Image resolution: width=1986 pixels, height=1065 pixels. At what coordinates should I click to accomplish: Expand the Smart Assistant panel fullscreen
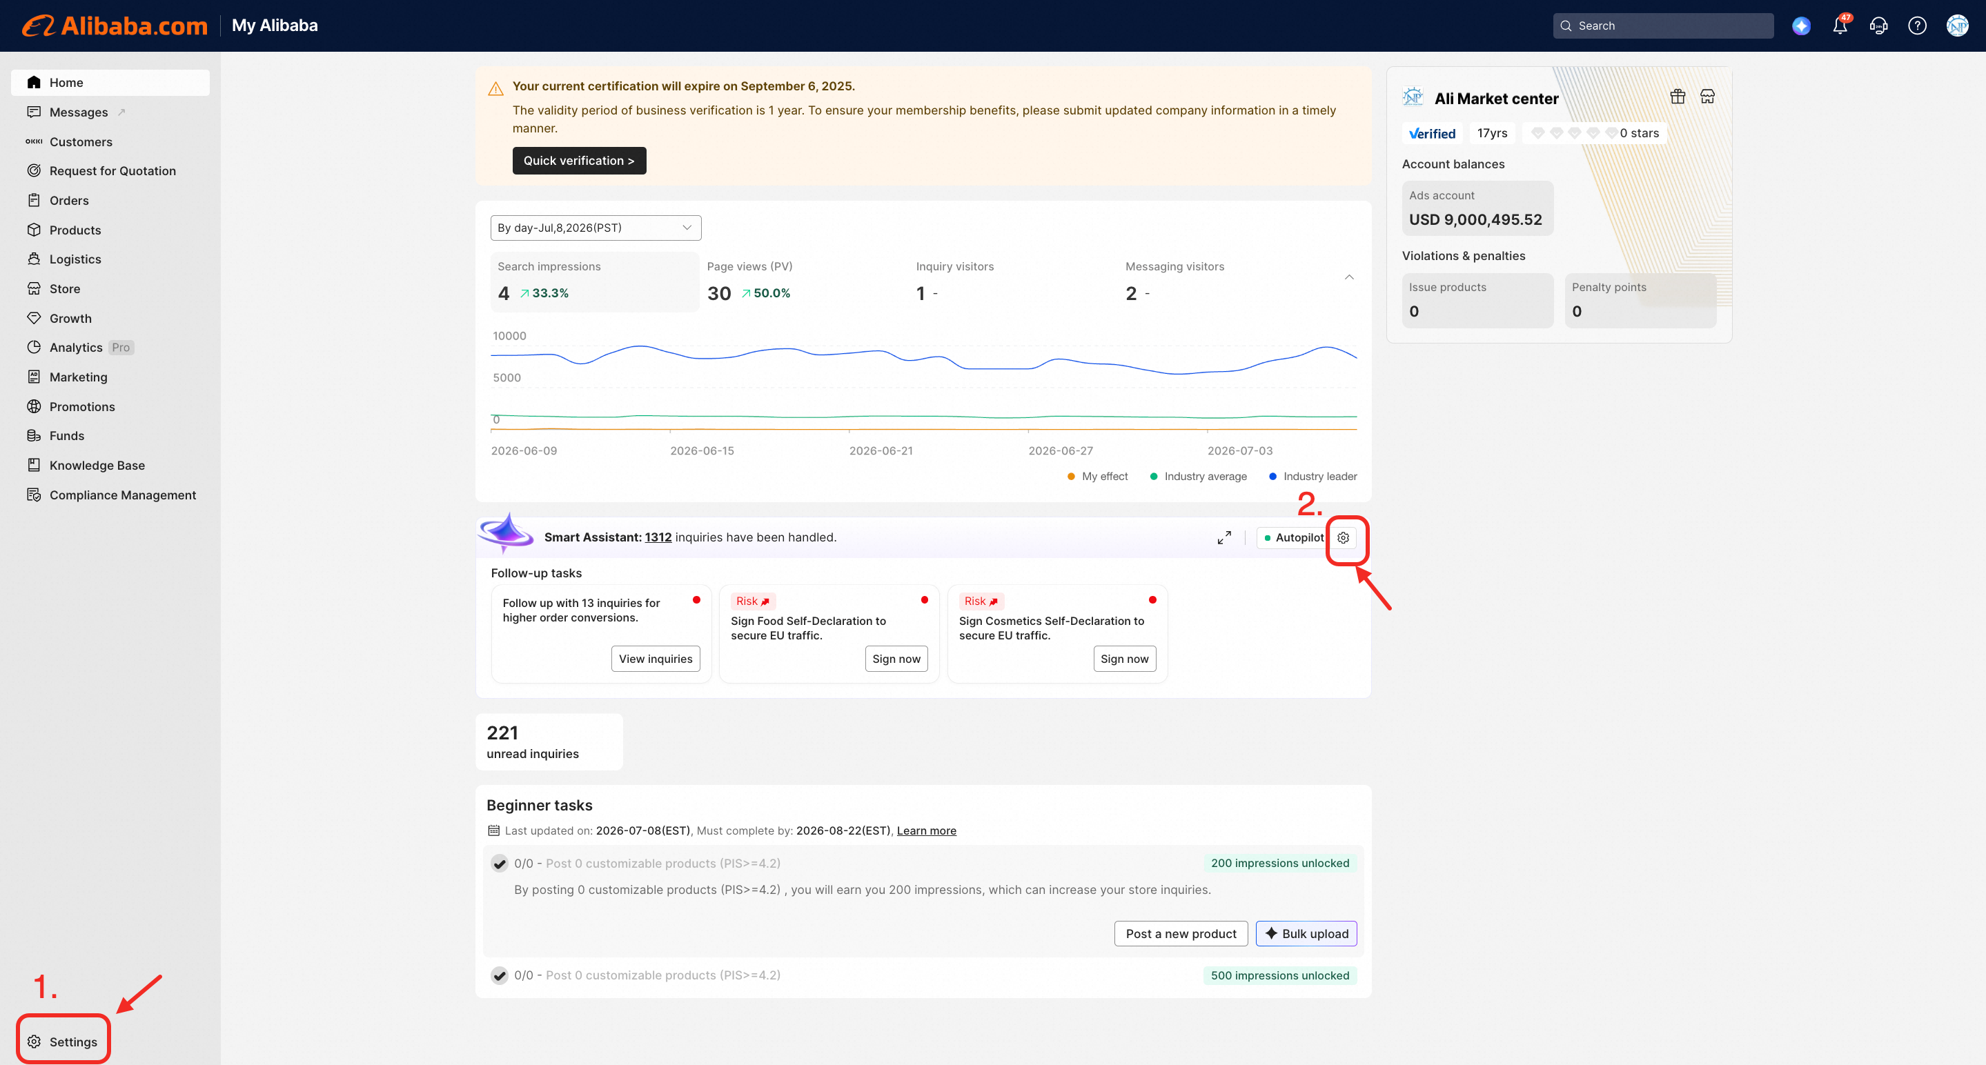(1224, 538)
